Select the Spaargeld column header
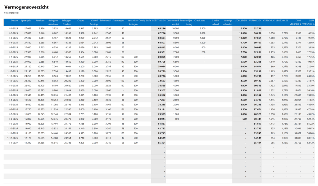The width and height of the screenshot is (318, 186). pos(26,20)
